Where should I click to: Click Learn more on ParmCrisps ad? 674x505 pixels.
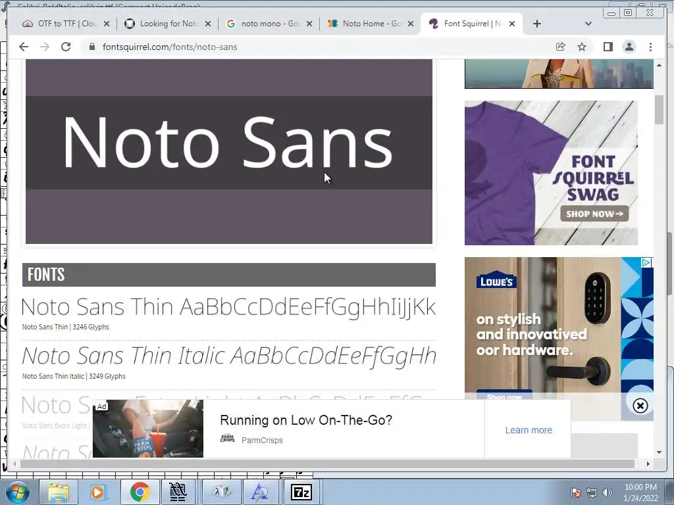[529, 430]
